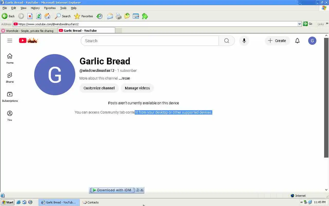The image size is (329, 206).
Task: Launch Internet Explorer from Quick Launch
Action: (19, 202)
